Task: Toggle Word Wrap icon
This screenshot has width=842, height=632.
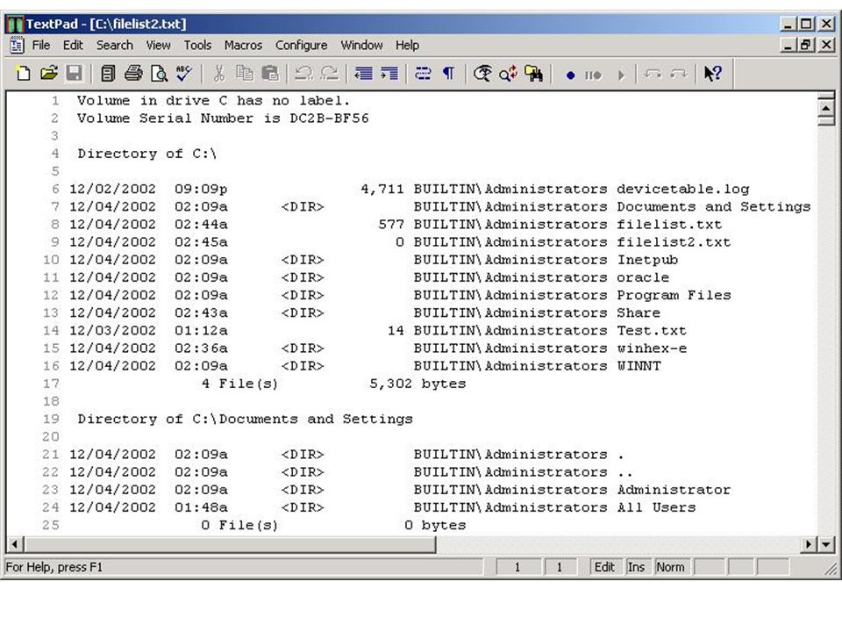Action: 423,73
